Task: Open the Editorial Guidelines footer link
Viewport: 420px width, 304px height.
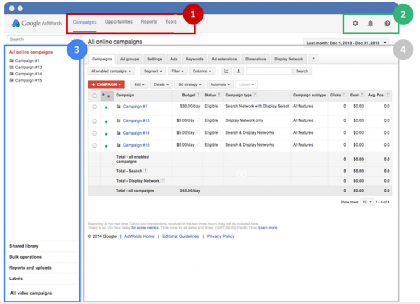Action: pos(180,236)
